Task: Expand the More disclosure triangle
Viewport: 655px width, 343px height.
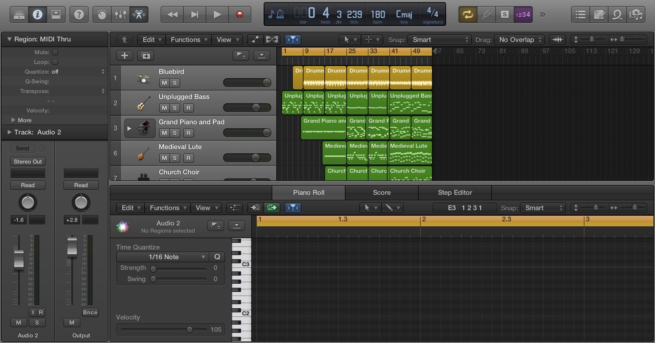Action: (x=13, y=120)
